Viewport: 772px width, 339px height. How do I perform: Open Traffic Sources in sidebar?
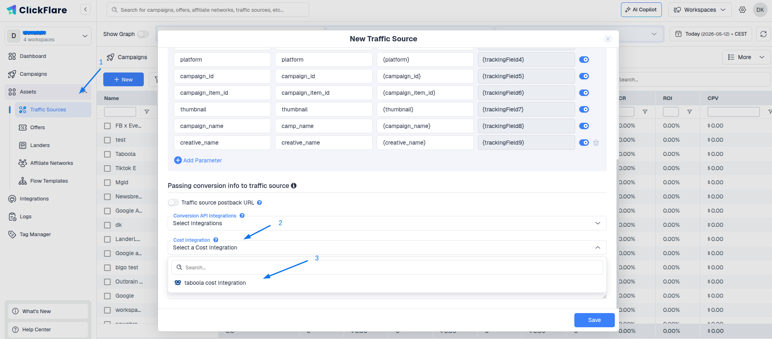point(53,110)
